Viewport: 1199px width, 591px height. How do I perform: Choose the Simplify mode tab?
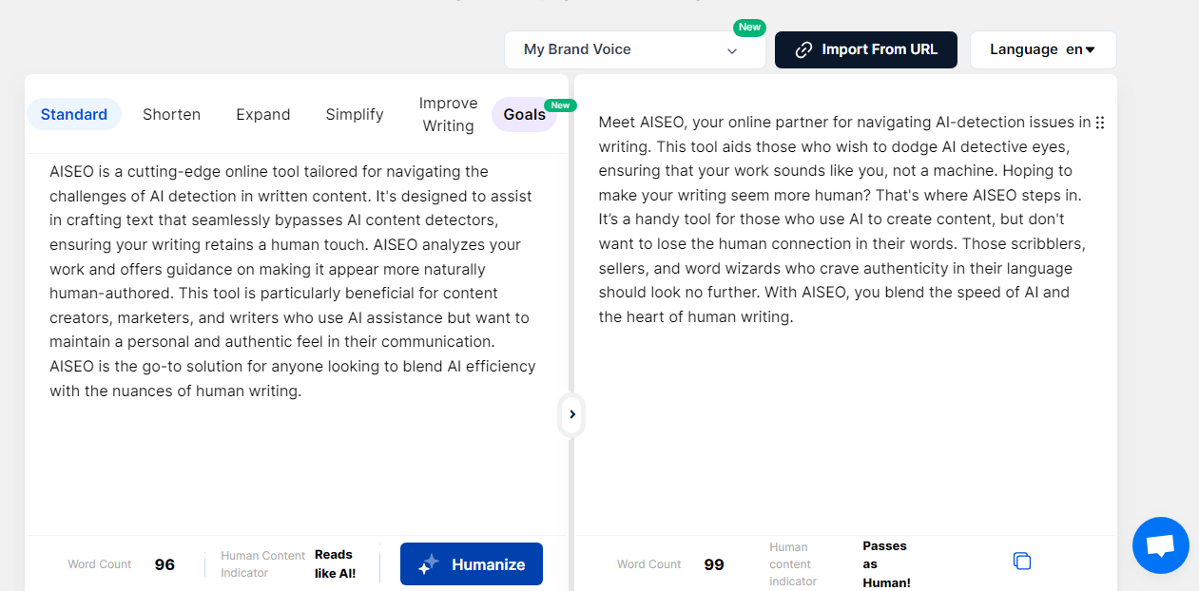point(355,114)
